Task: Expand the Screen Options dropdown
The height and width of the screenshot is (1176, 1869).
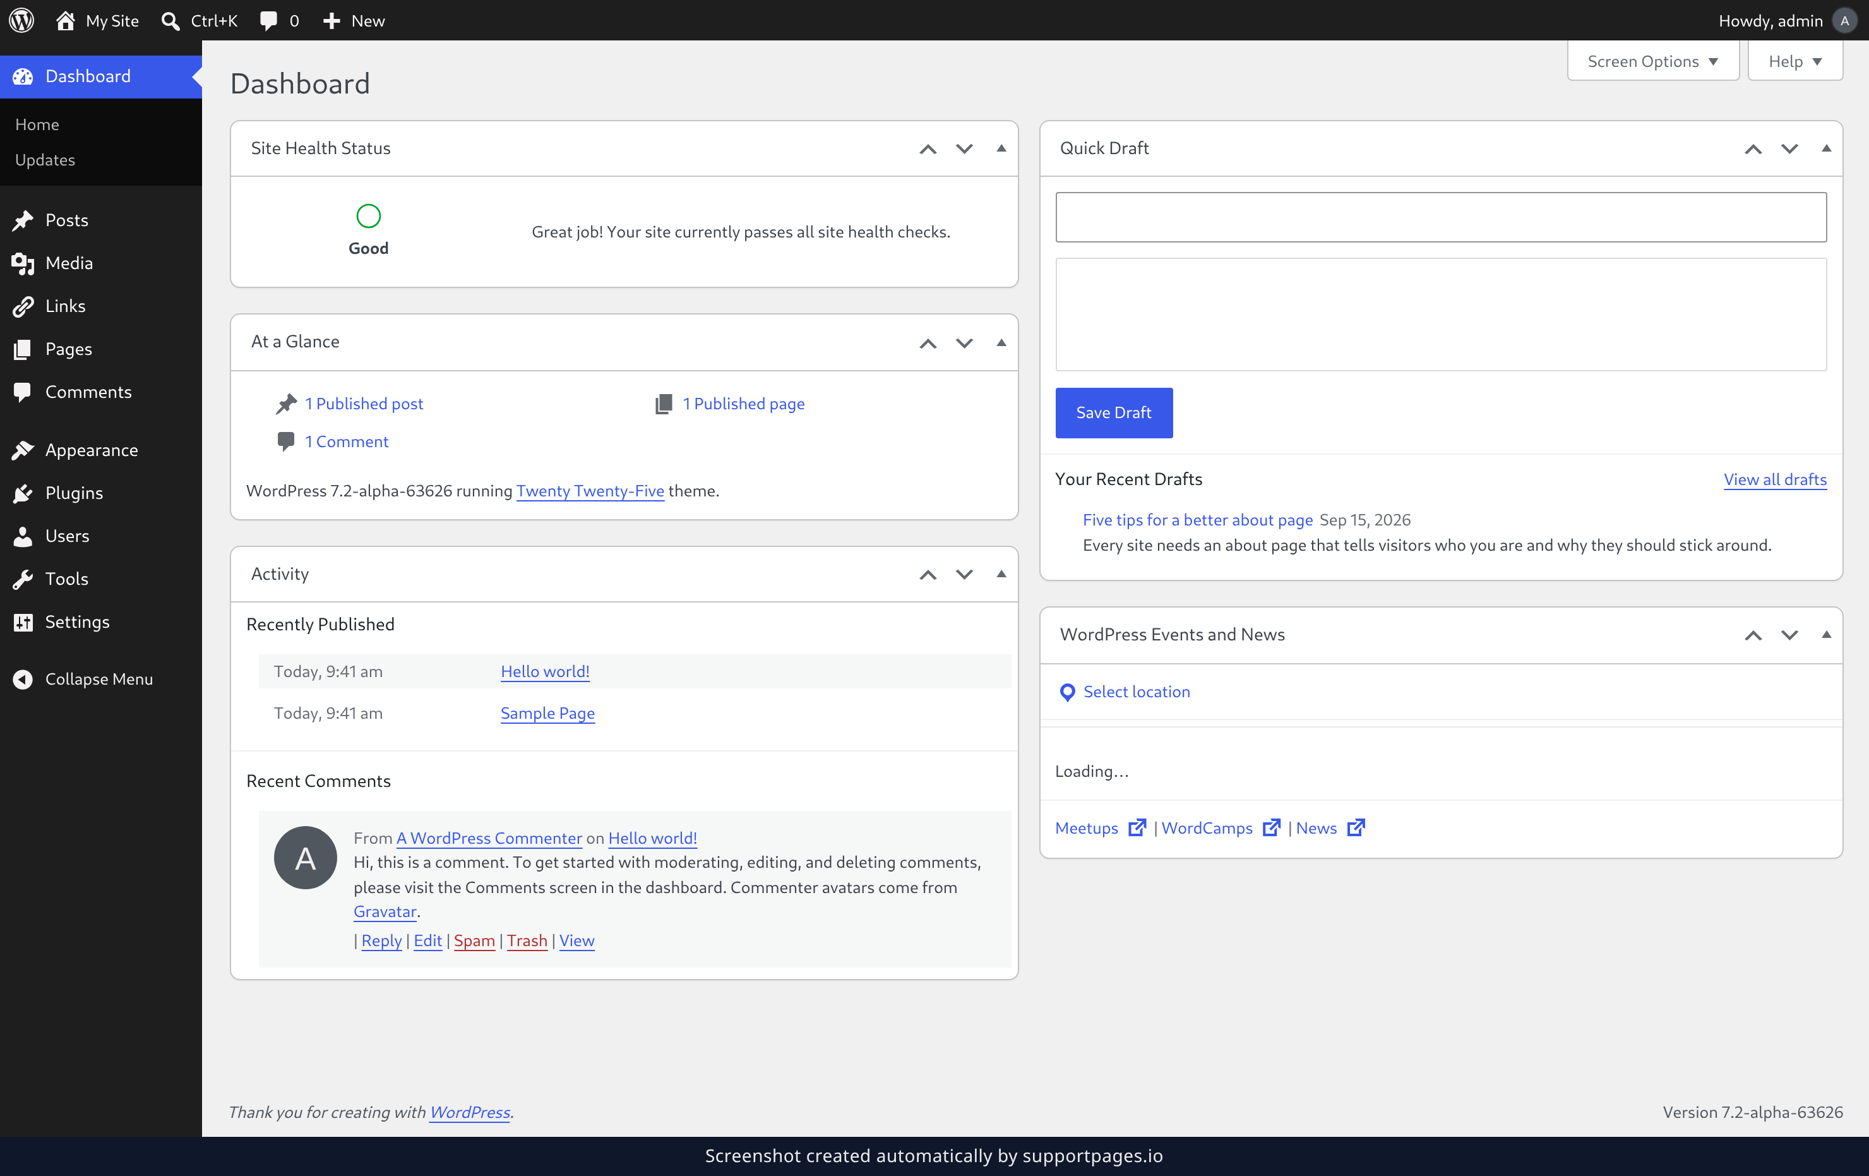Action: click(x=1652, y=61)
